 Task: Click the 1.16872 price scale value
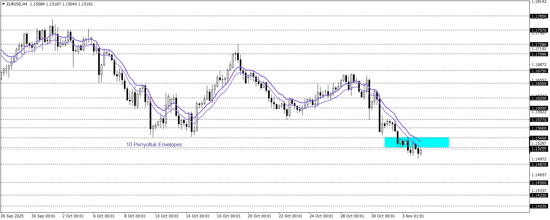(539, 65)
